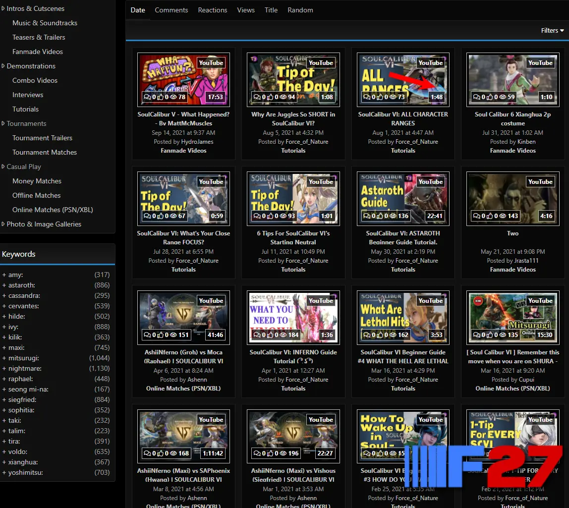569x508 pixels.
Task: Click YouTube badge on INFERNO Guide thumbnail
Action: point(321,301)
